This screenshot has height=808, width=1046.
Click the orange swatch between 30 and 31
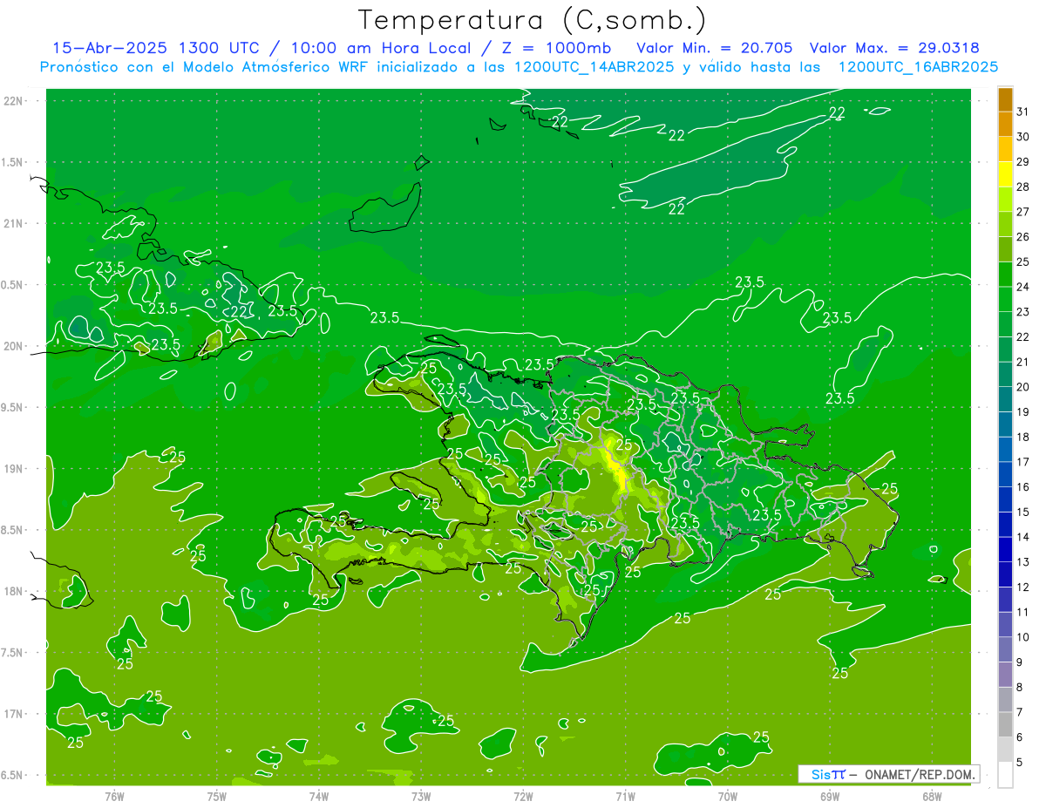click(1005, 125)
